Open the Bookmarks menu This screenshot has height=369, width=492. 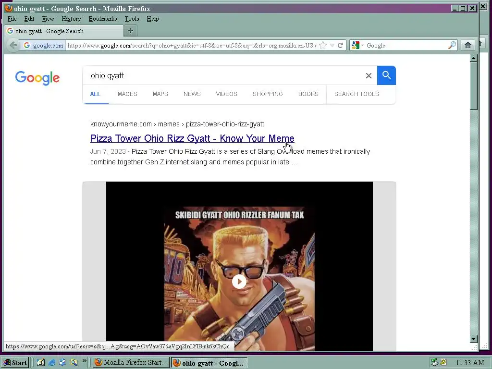tap(103, 19)
